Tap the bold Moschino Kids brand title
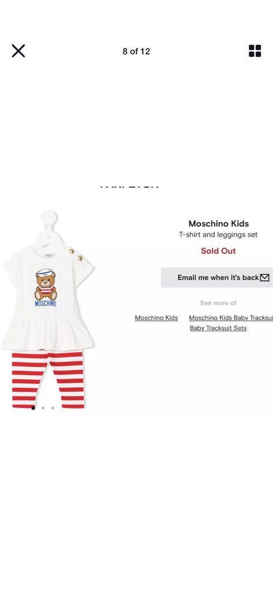This screenshot has width=273, height=592. pyautogui.click(x=219, y=224)
